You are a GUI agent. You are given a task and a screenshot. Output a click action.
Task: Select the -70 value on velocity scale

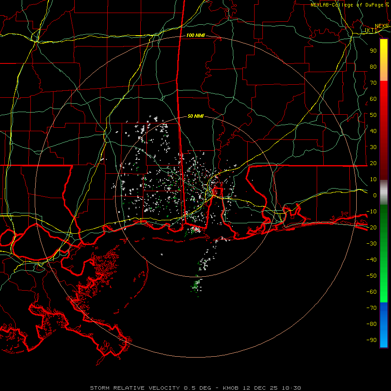click(371, 308)
